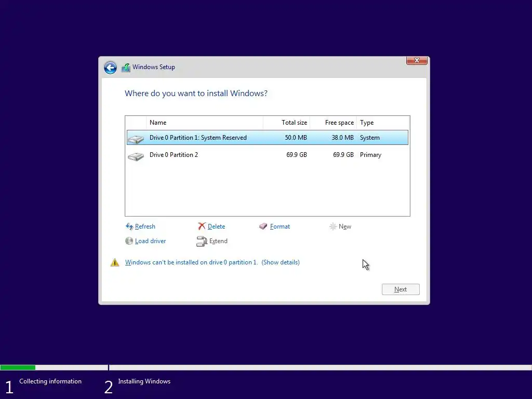Refresh the partition list
The image size is (532, 399).
pyautogui.click(x=145, y=227)
